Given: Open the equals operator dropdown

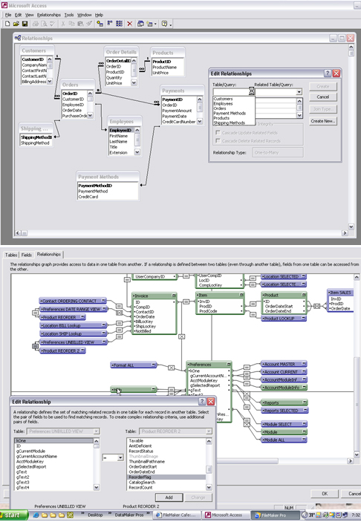Looking at the screenshot, I should pyautogui.click(x=113, y=458).
